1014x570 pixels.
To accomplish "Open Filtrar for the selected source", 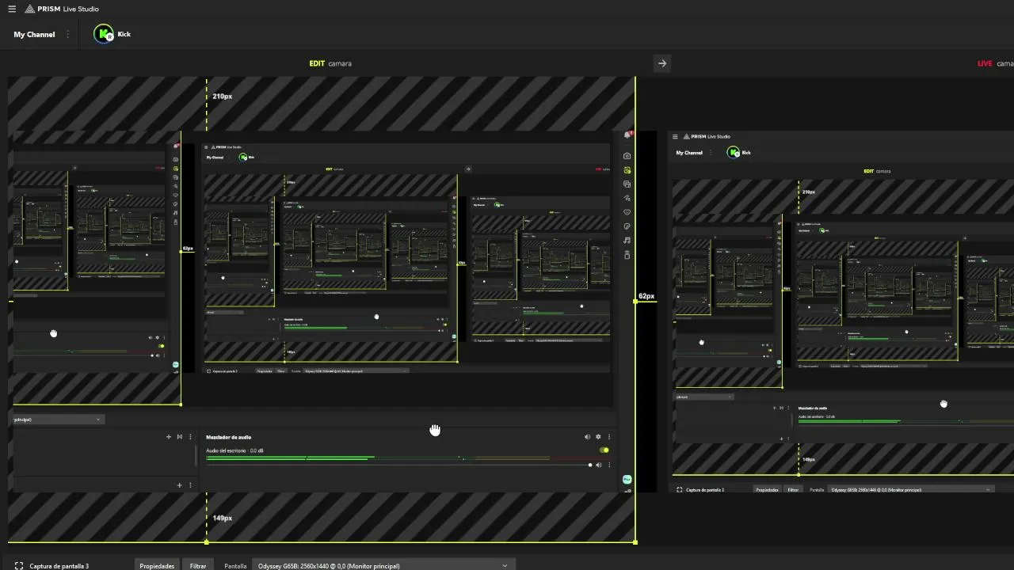I will 198,566.
